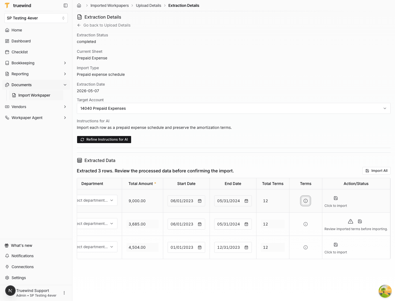This screenshot has height=301, width=395.
Task: Click Refine Instructions for AI button
Action: click(x=104, y=140)
